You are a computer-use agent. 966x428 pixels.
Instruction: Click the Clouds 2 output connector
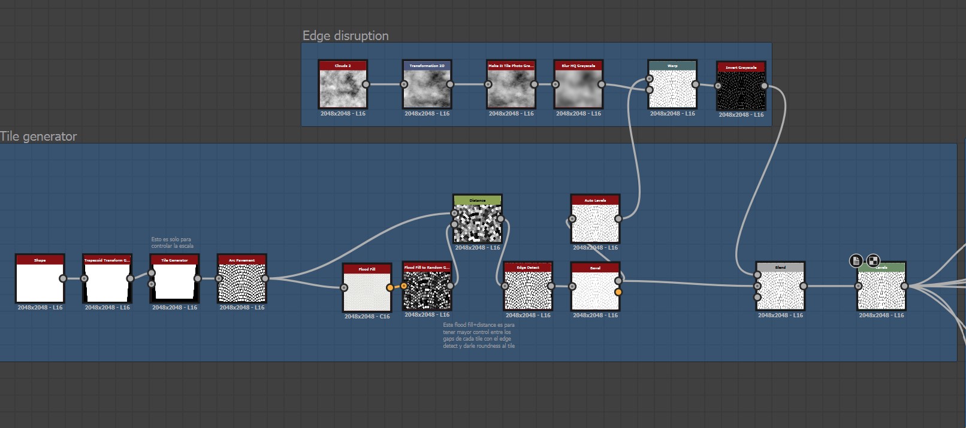(x=366, y=84)
